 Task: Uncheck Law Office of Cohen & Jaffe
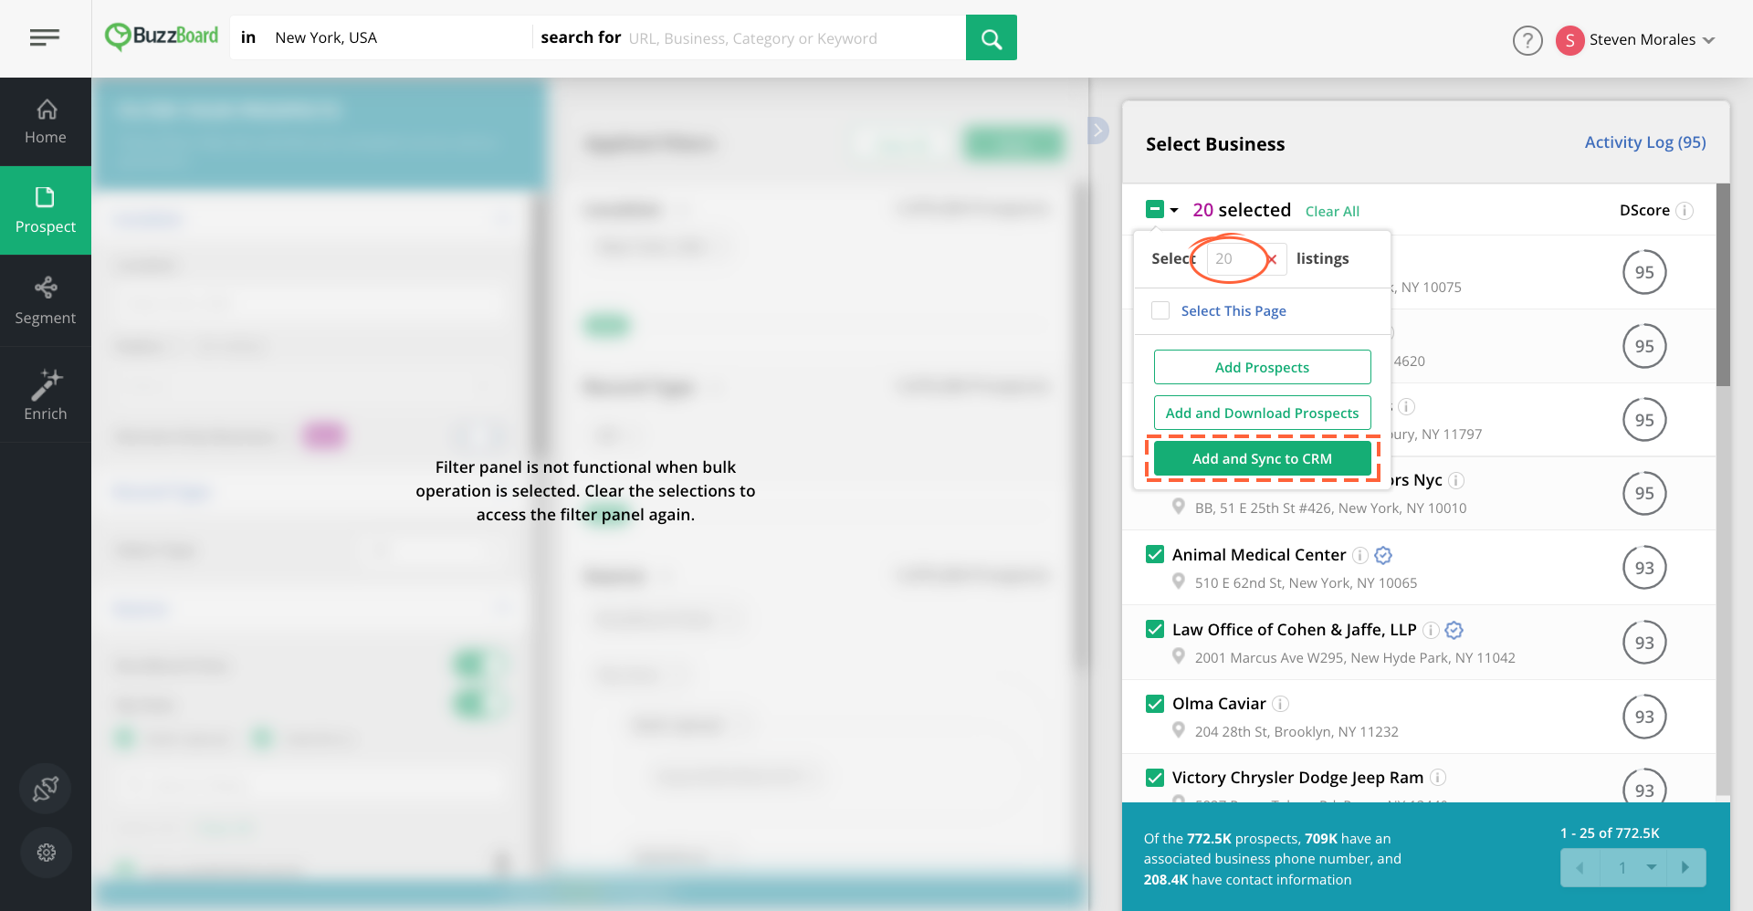point(1155,629)
